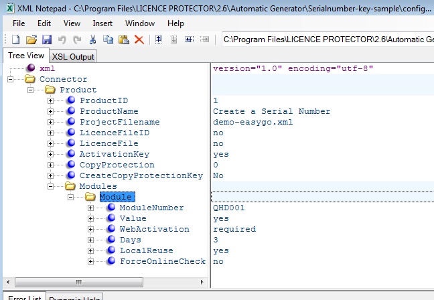Click the Paste clipboard icon

click(124, 40)
